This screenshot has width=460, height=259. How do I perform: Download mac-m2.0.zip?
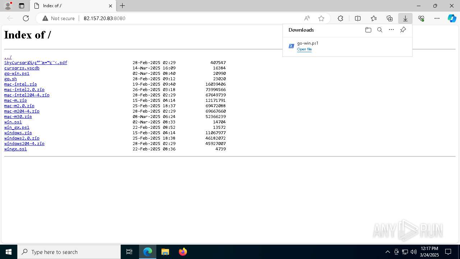pyautogui.click(x=19, y=106)
